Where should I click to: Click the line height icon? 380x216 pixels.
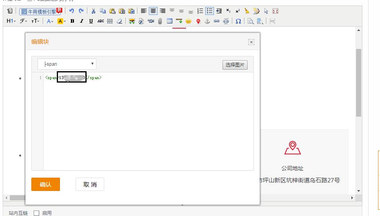click(110, 21)
